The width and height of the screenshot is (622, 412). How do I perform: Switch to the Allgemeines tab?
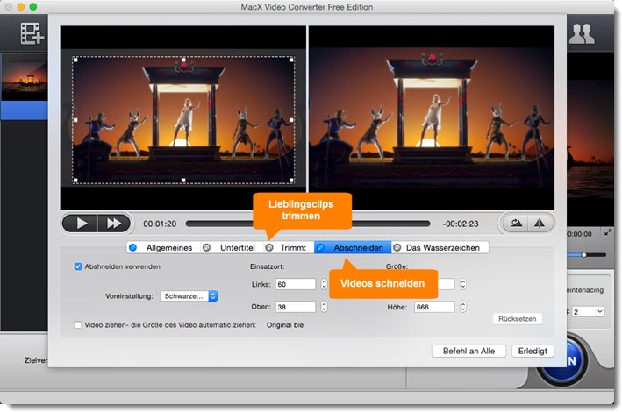(163, 248)
